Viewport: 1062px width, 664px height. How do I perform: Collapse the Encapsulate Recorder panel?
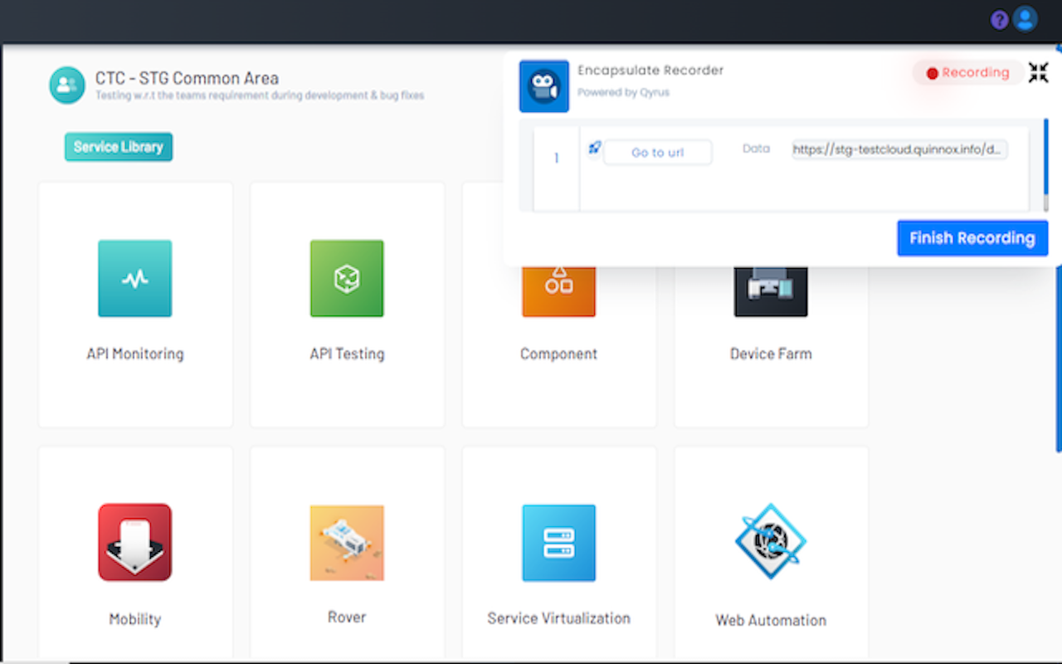point(1038,73)
